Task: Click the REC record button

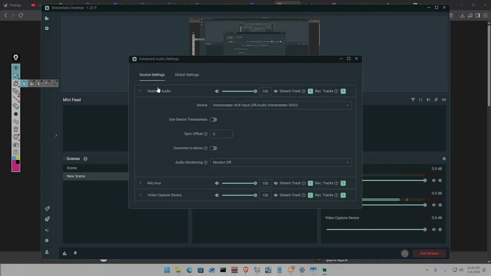Action: [x=405, y=253]
